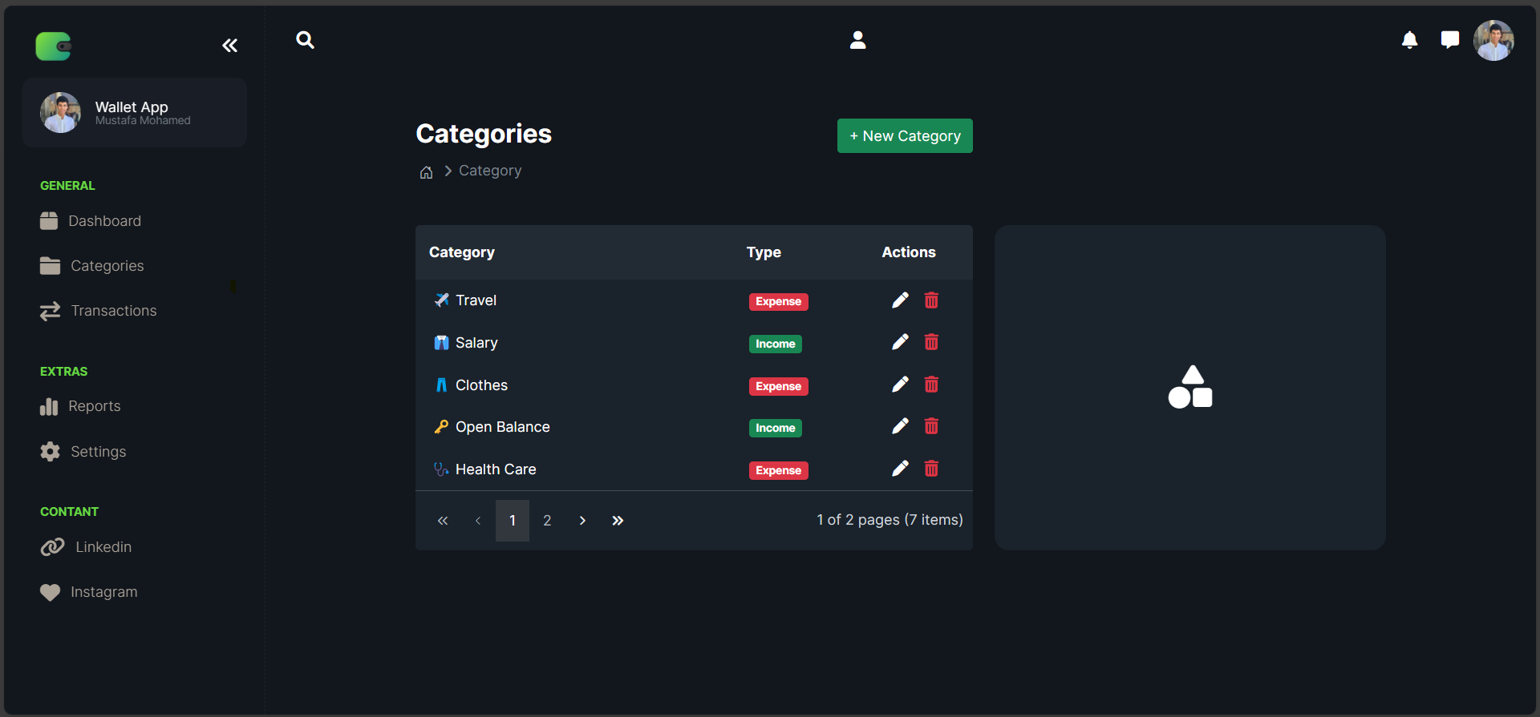Click the Expense badge next to Clothes
The width and height of the screenshot is (1540, 717).
click(x=777, y=386)
